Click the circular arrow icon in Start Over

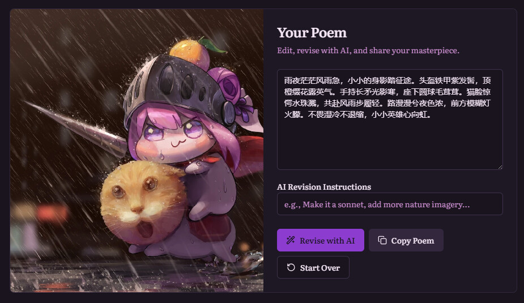tap(291, 267)
